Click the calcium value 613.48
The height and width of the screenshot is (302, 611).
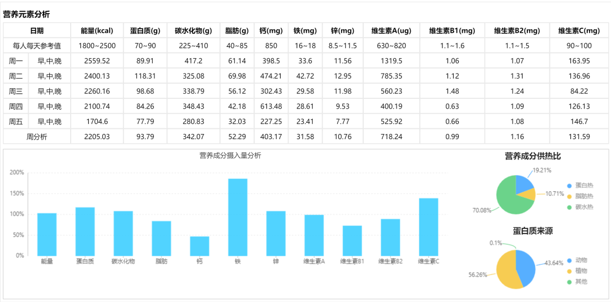click(x=271, y=106)
